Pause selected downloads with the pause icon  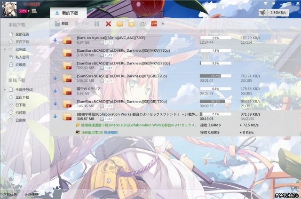point(97,24)
